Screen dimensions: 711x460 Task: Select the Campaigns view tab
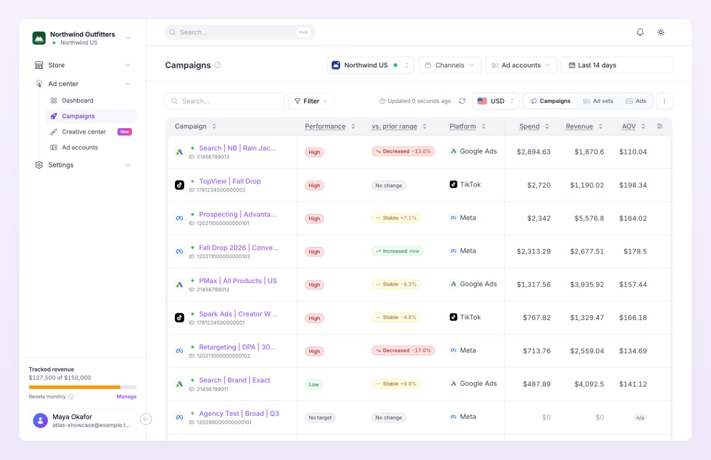[x=550, y=101]
